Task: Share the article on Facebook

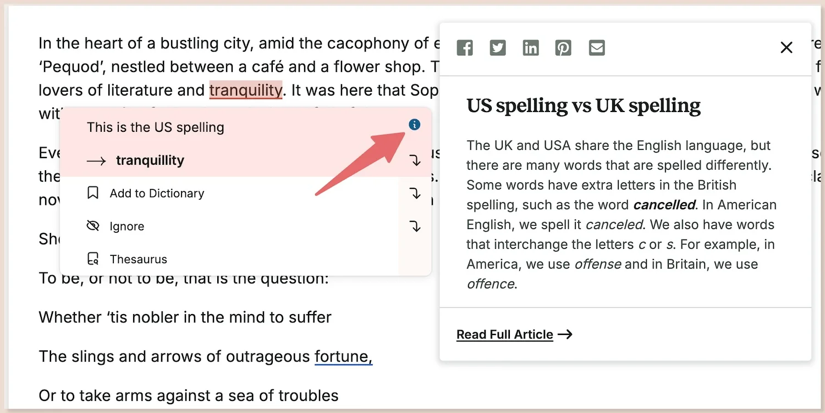Action: pos(465,48)
